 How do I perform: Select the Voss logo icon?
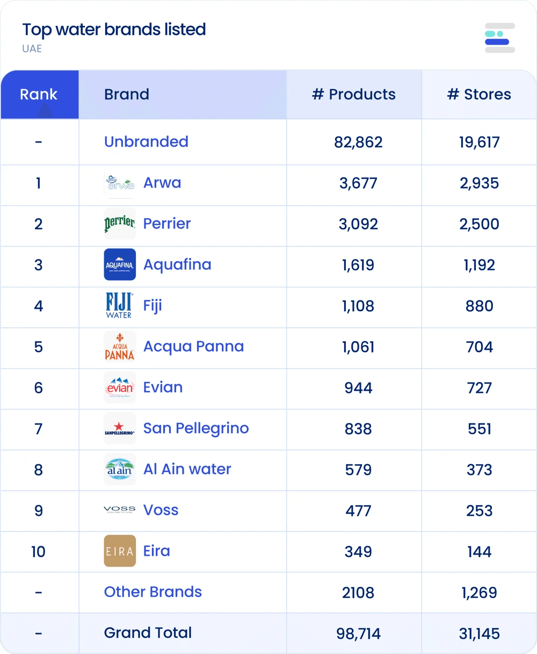(120, 510)
